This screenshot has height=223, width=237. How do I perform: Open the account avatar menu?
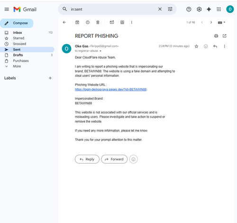click(x=230, y=9)
